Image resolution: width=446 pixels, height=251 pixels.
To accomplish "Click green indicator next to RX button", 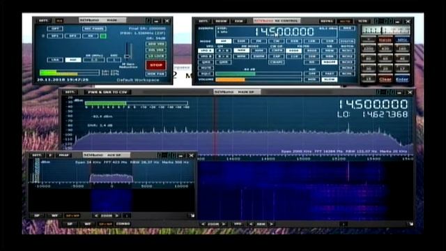I will click(x=103, y=36).
